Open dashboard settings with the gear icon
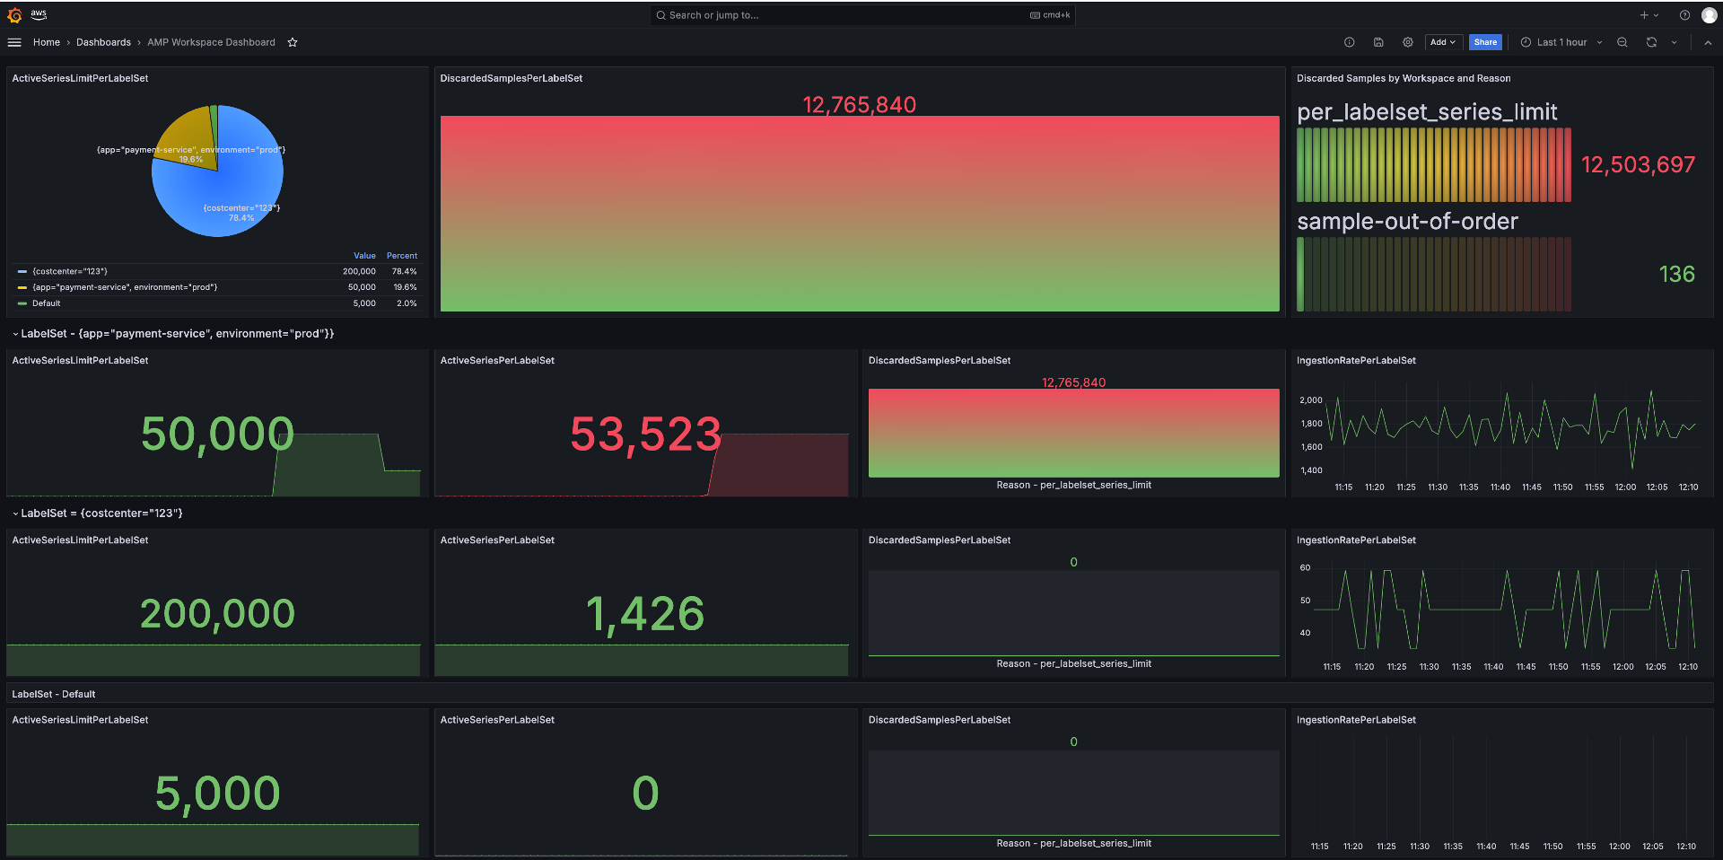This screenshot has width=1723, height=860. (x=1407, y=42)
